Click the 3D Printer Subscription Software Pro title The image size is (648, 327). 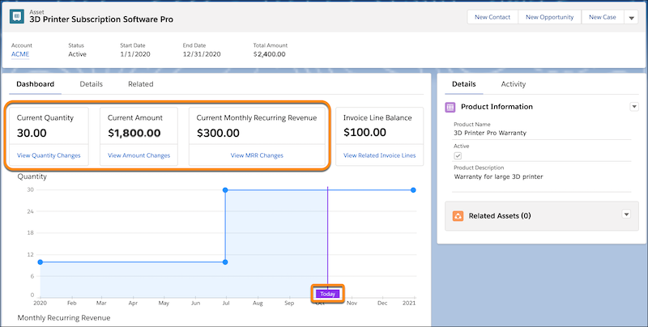click(x=102, y=19)
